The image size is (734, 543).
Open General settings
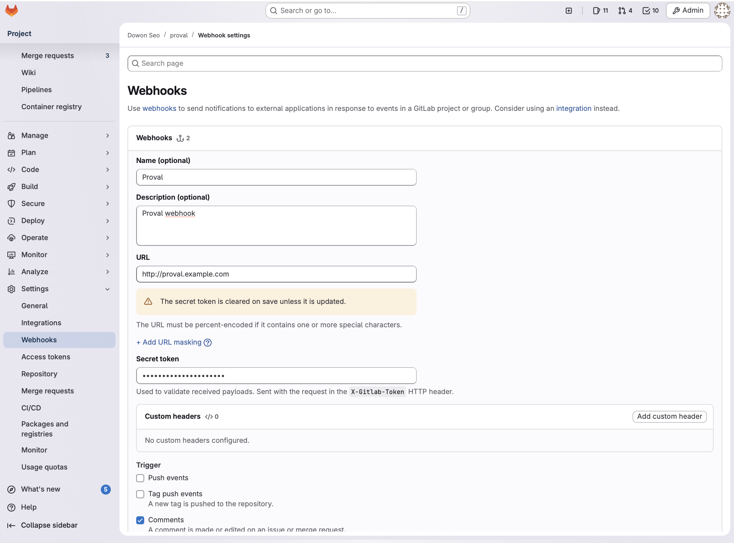click(59, 306)
